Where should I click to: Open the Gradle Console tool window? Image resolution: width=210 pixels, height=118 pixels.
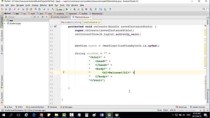pyautogui.click(x=197, y=107)
